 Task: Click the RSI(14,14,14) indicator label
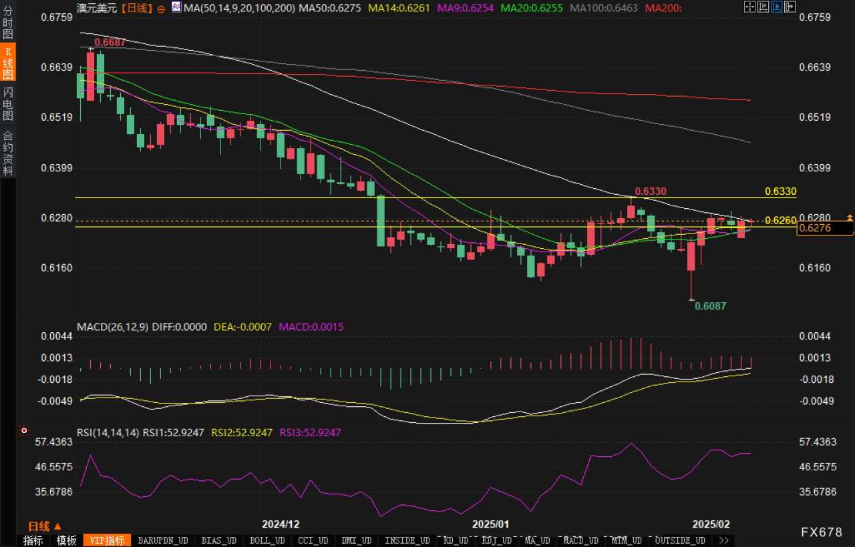(108, 432)
